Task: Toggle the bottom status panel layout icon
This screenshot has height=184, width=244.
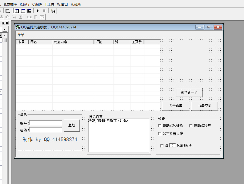Action: point(23,11)
